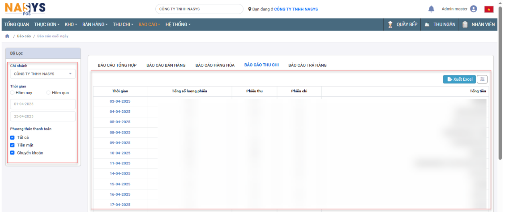Toggle the Tiền mặt checkbox

[12, 145]
